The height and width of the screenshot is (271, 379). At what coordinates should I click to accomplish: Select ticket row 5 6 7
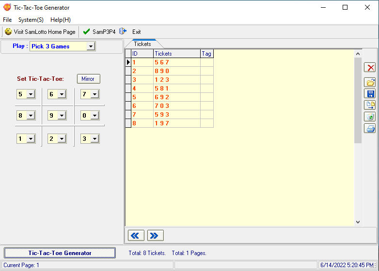(x=170, y=62)
